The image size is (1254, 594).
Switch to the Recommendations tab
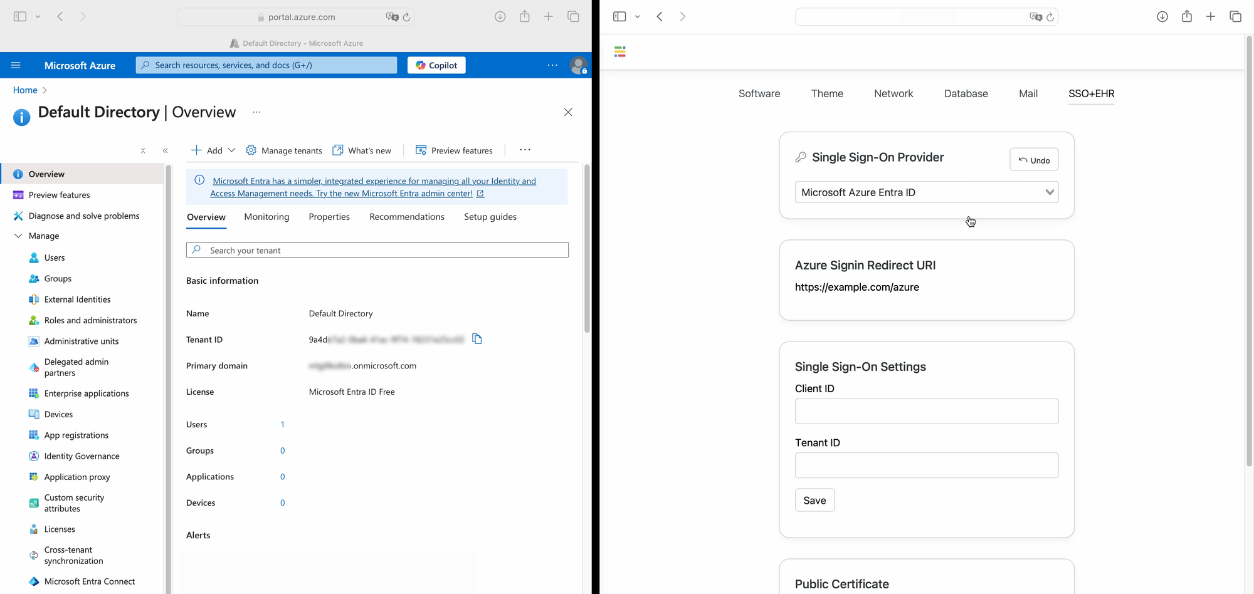pos(407,217)
